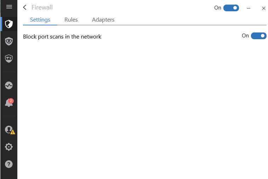Open the Protection shield section

pyautogui.click(x=9, y=24)
